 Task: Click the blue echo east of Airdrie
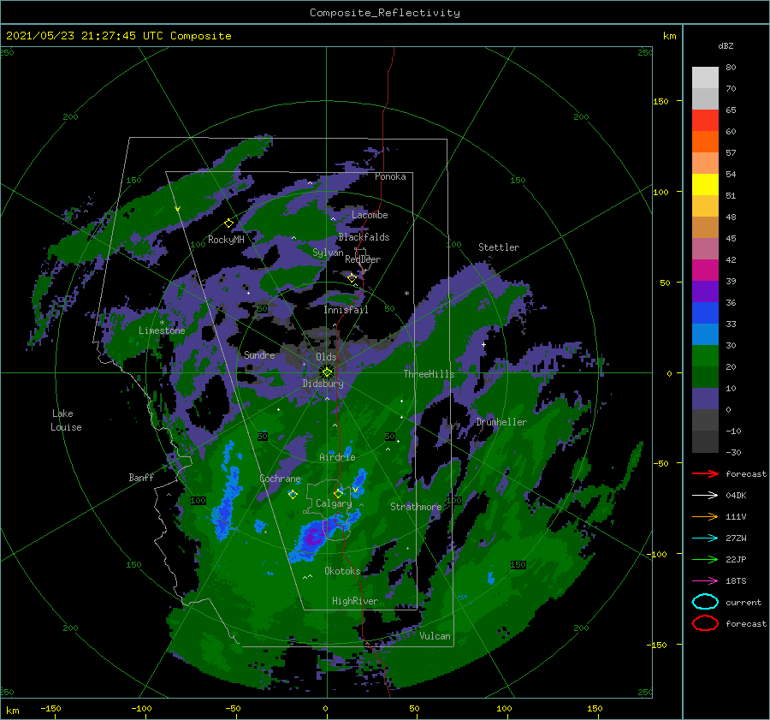pos(347,452)
